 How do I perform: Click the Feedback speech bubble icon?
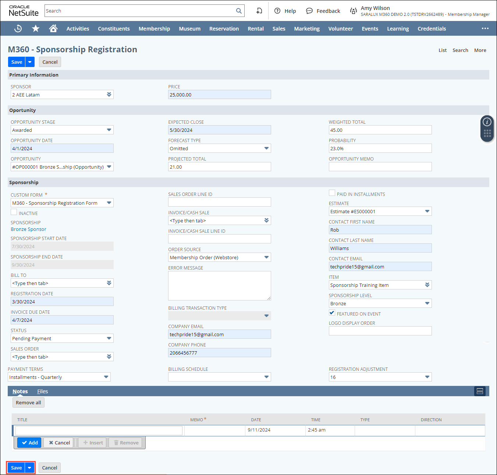point(309,11)
